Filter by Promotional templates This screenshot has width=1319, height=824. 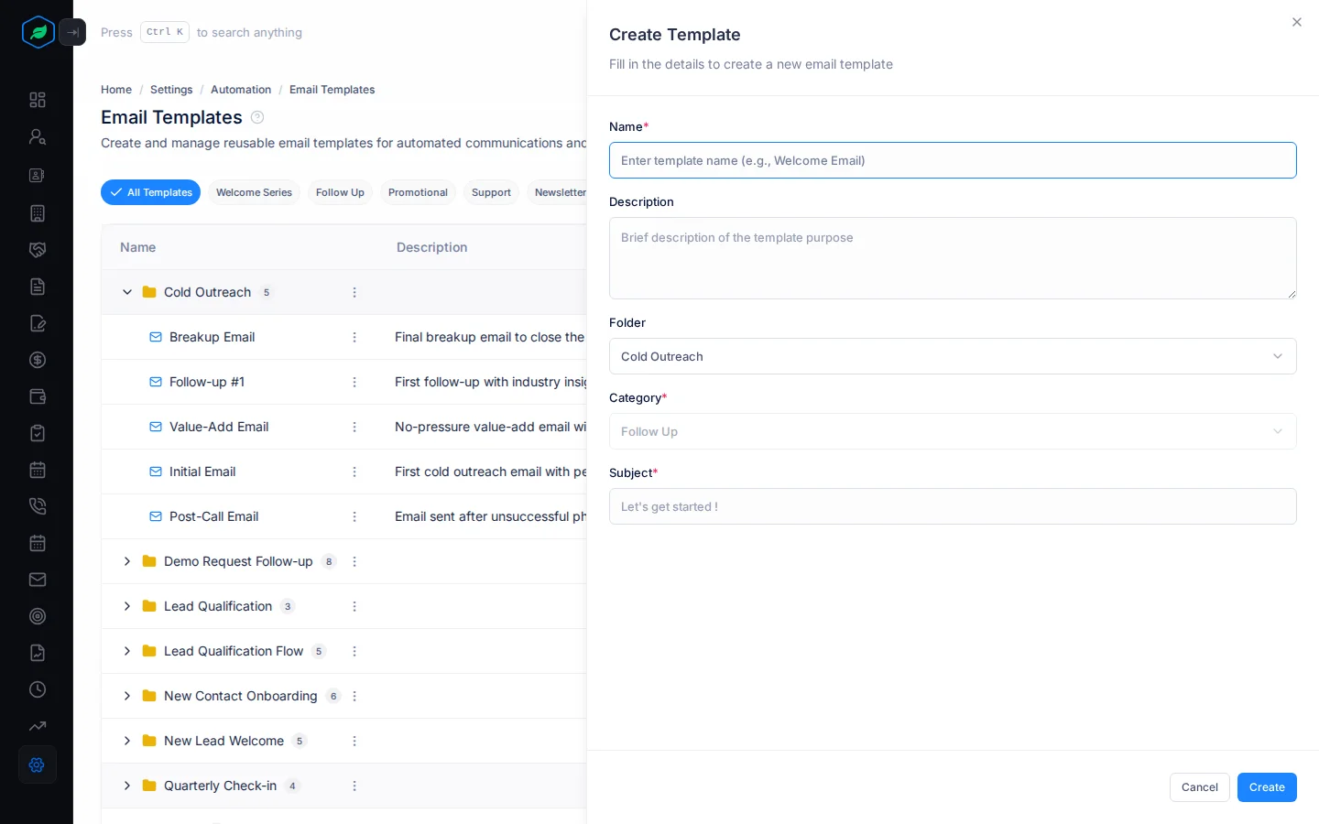(418, 192)
